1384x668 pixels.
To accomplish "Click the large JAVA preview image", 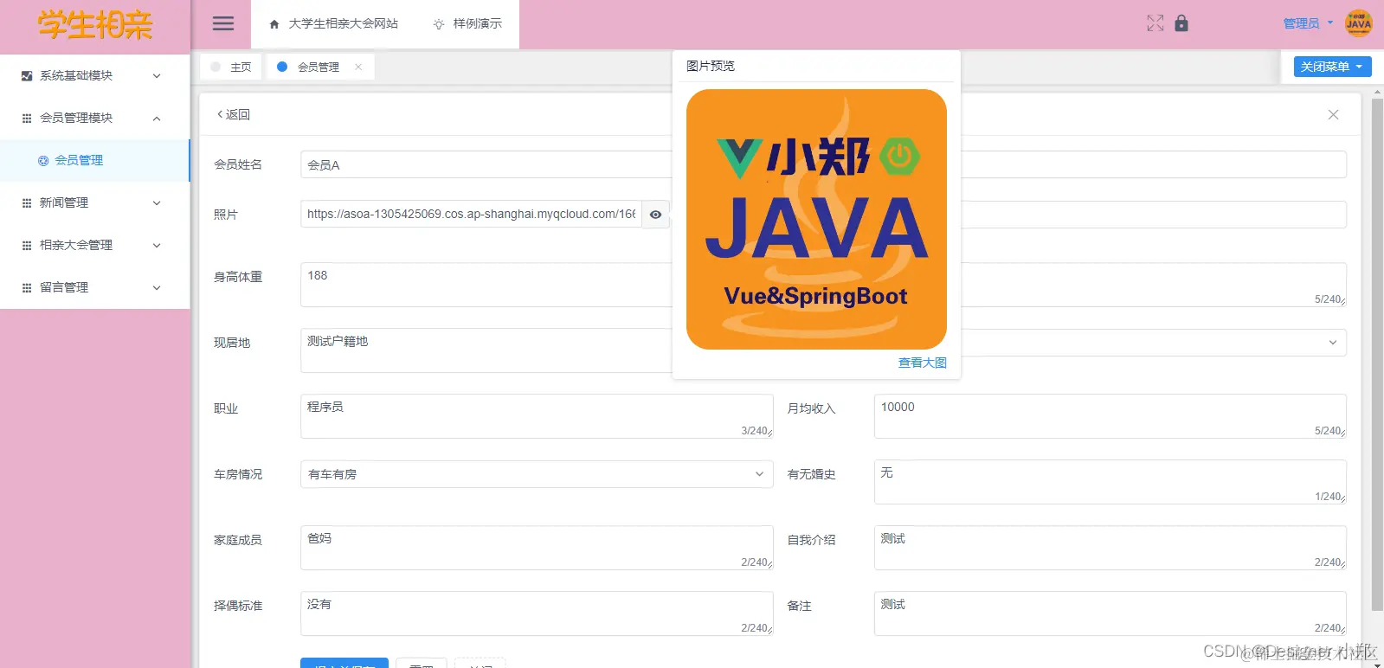I will tap(816, 219).
